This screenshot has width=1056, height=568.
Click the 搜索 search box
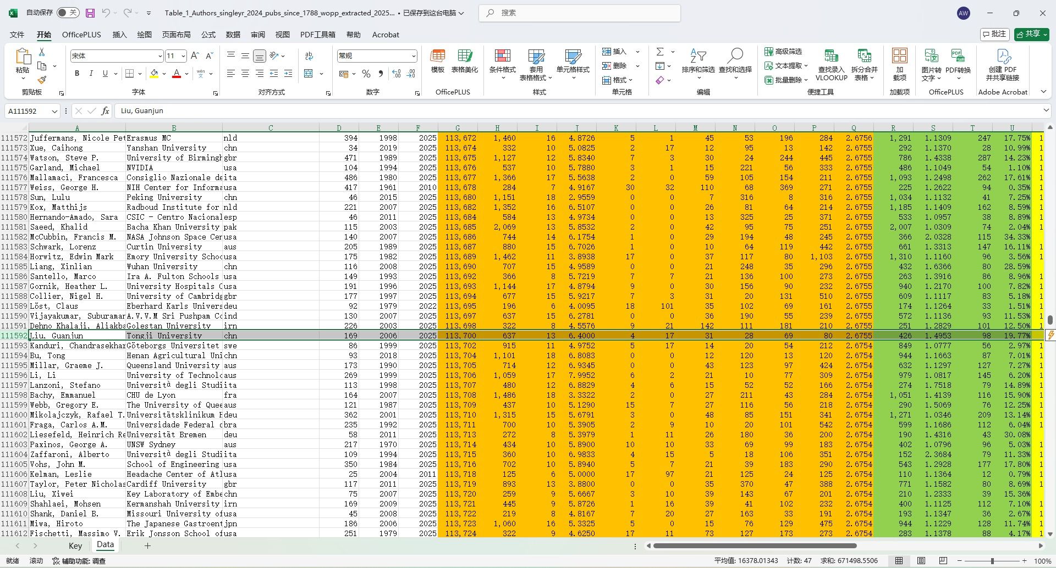click(580, 13)
